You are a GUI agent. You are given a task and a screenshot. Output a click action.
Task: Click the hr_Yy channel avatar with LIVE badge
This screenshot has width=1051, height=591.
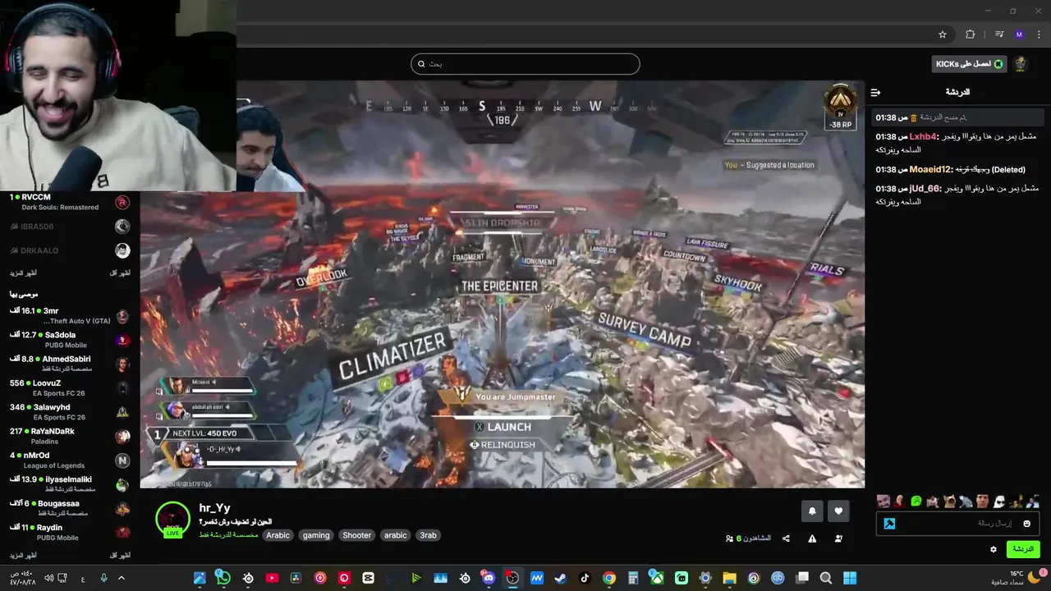coord(172,520)
